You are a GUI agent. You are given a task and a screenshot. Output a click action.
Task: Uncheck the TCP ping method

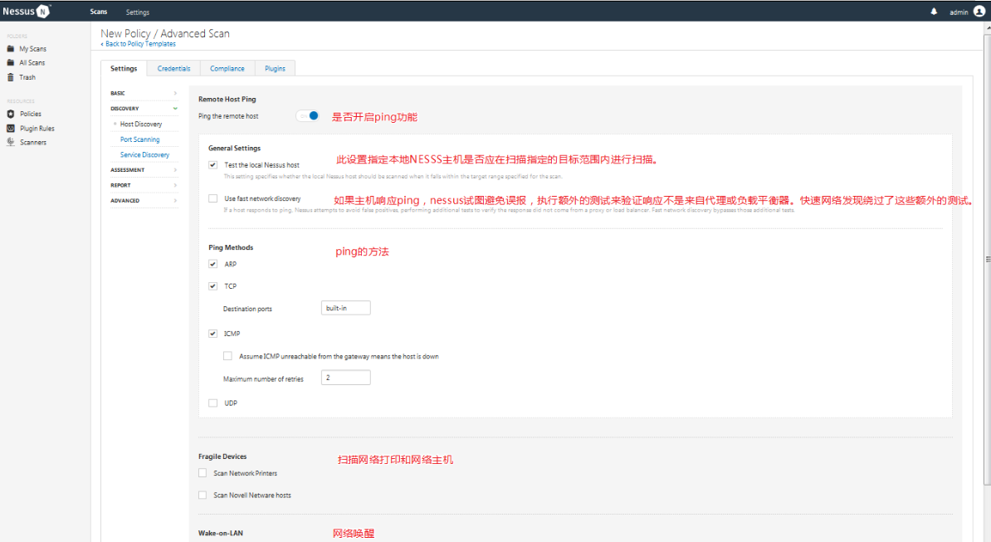point(213,286)
